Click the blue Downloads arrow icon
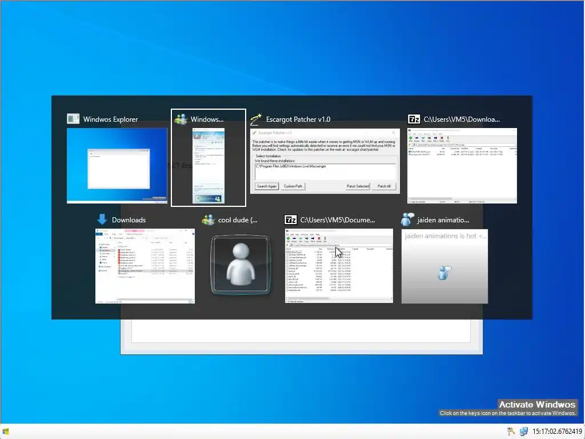The height and width of the screenshot is (439, 585). [x=102, y=219]
